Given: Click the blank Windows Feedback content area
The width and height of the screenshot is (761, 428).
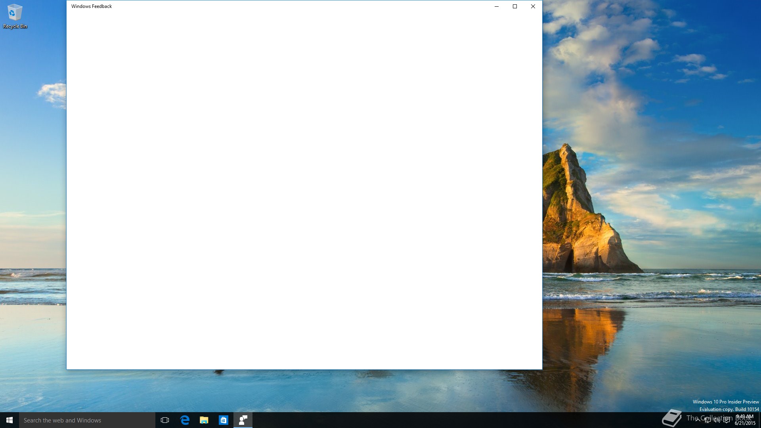Looking at the screenshot, I should click(x=304, y=190).
